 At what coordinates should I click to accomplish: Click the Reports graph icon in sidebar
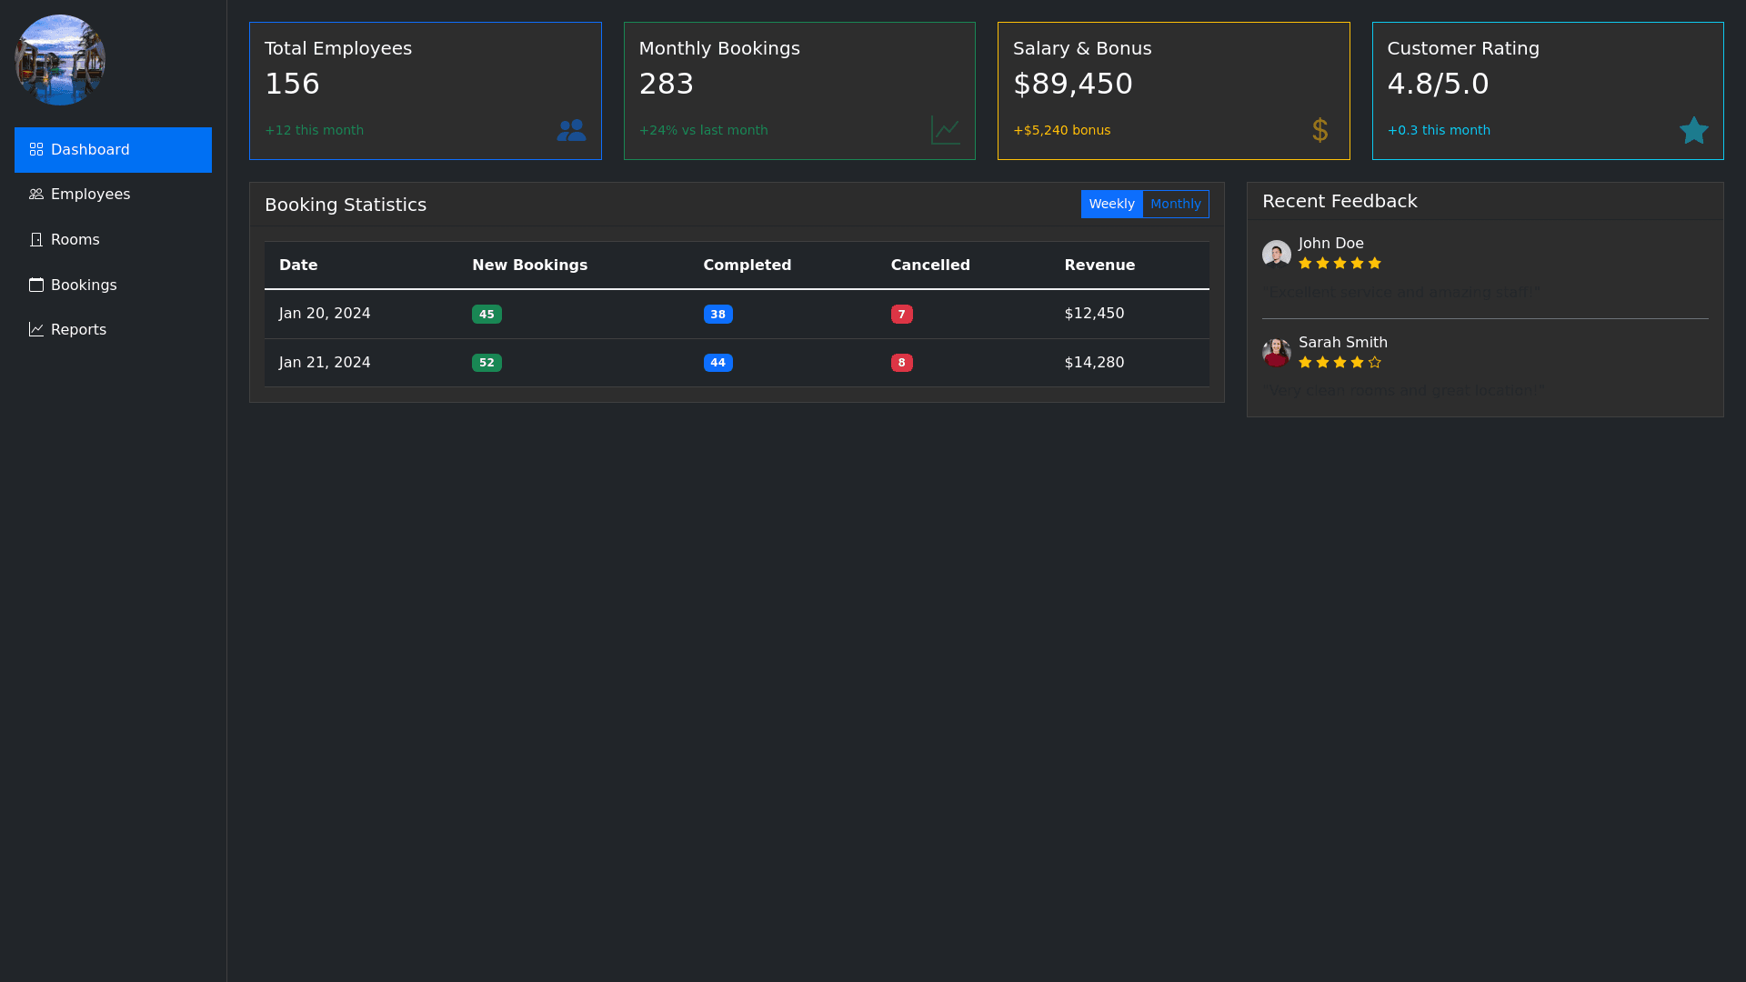36,329
